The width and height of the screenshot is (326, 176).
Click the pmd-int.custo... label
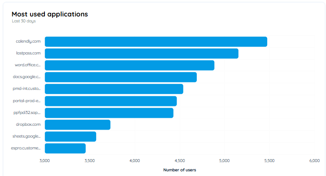[27, 89]
